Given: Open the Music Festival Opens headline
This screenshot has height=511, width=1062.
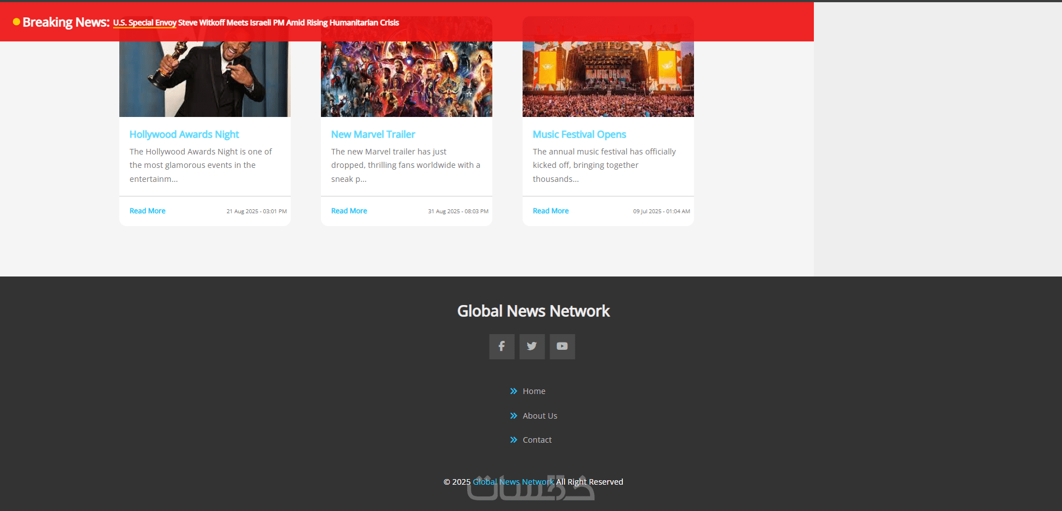Looking at the screenshot, I should [x=579, y=134].
